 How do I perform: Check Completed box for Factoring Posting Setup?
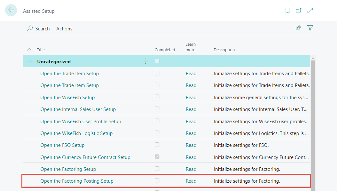(x=157, y=181)
